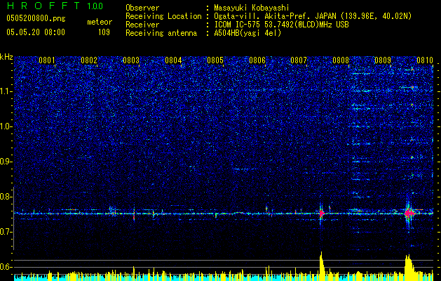Select the meteor count value 109
The width and height of the screenshot is (441, 281).
click(104, 32)
